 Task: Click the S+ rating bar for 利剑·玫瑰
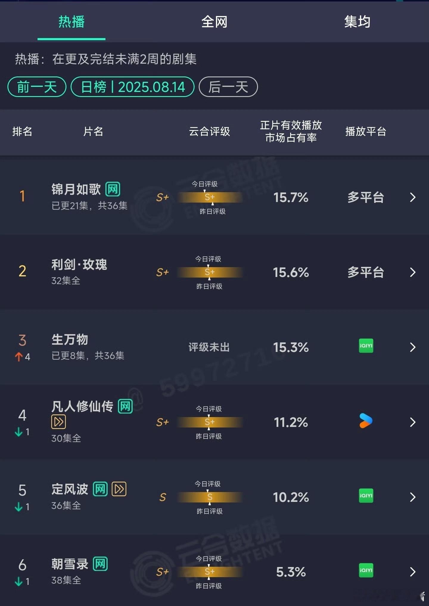click(x=210, y=272)
